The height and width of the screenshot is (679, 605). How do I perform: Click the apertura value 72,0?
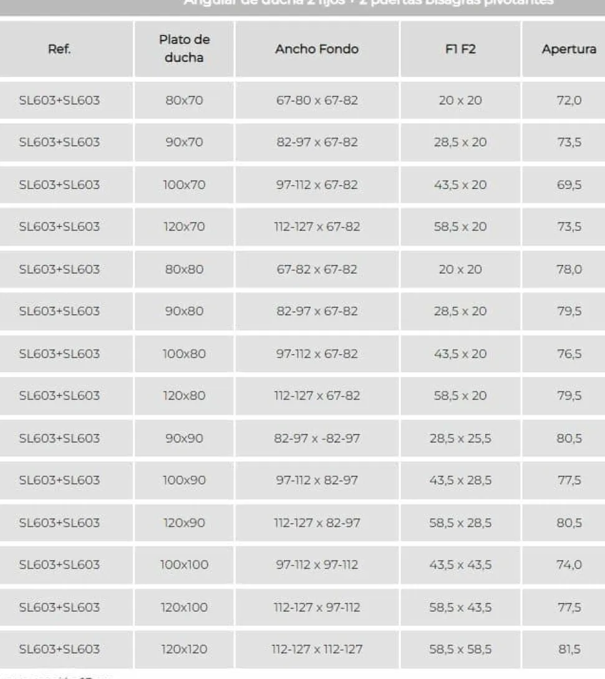point(569,100)
